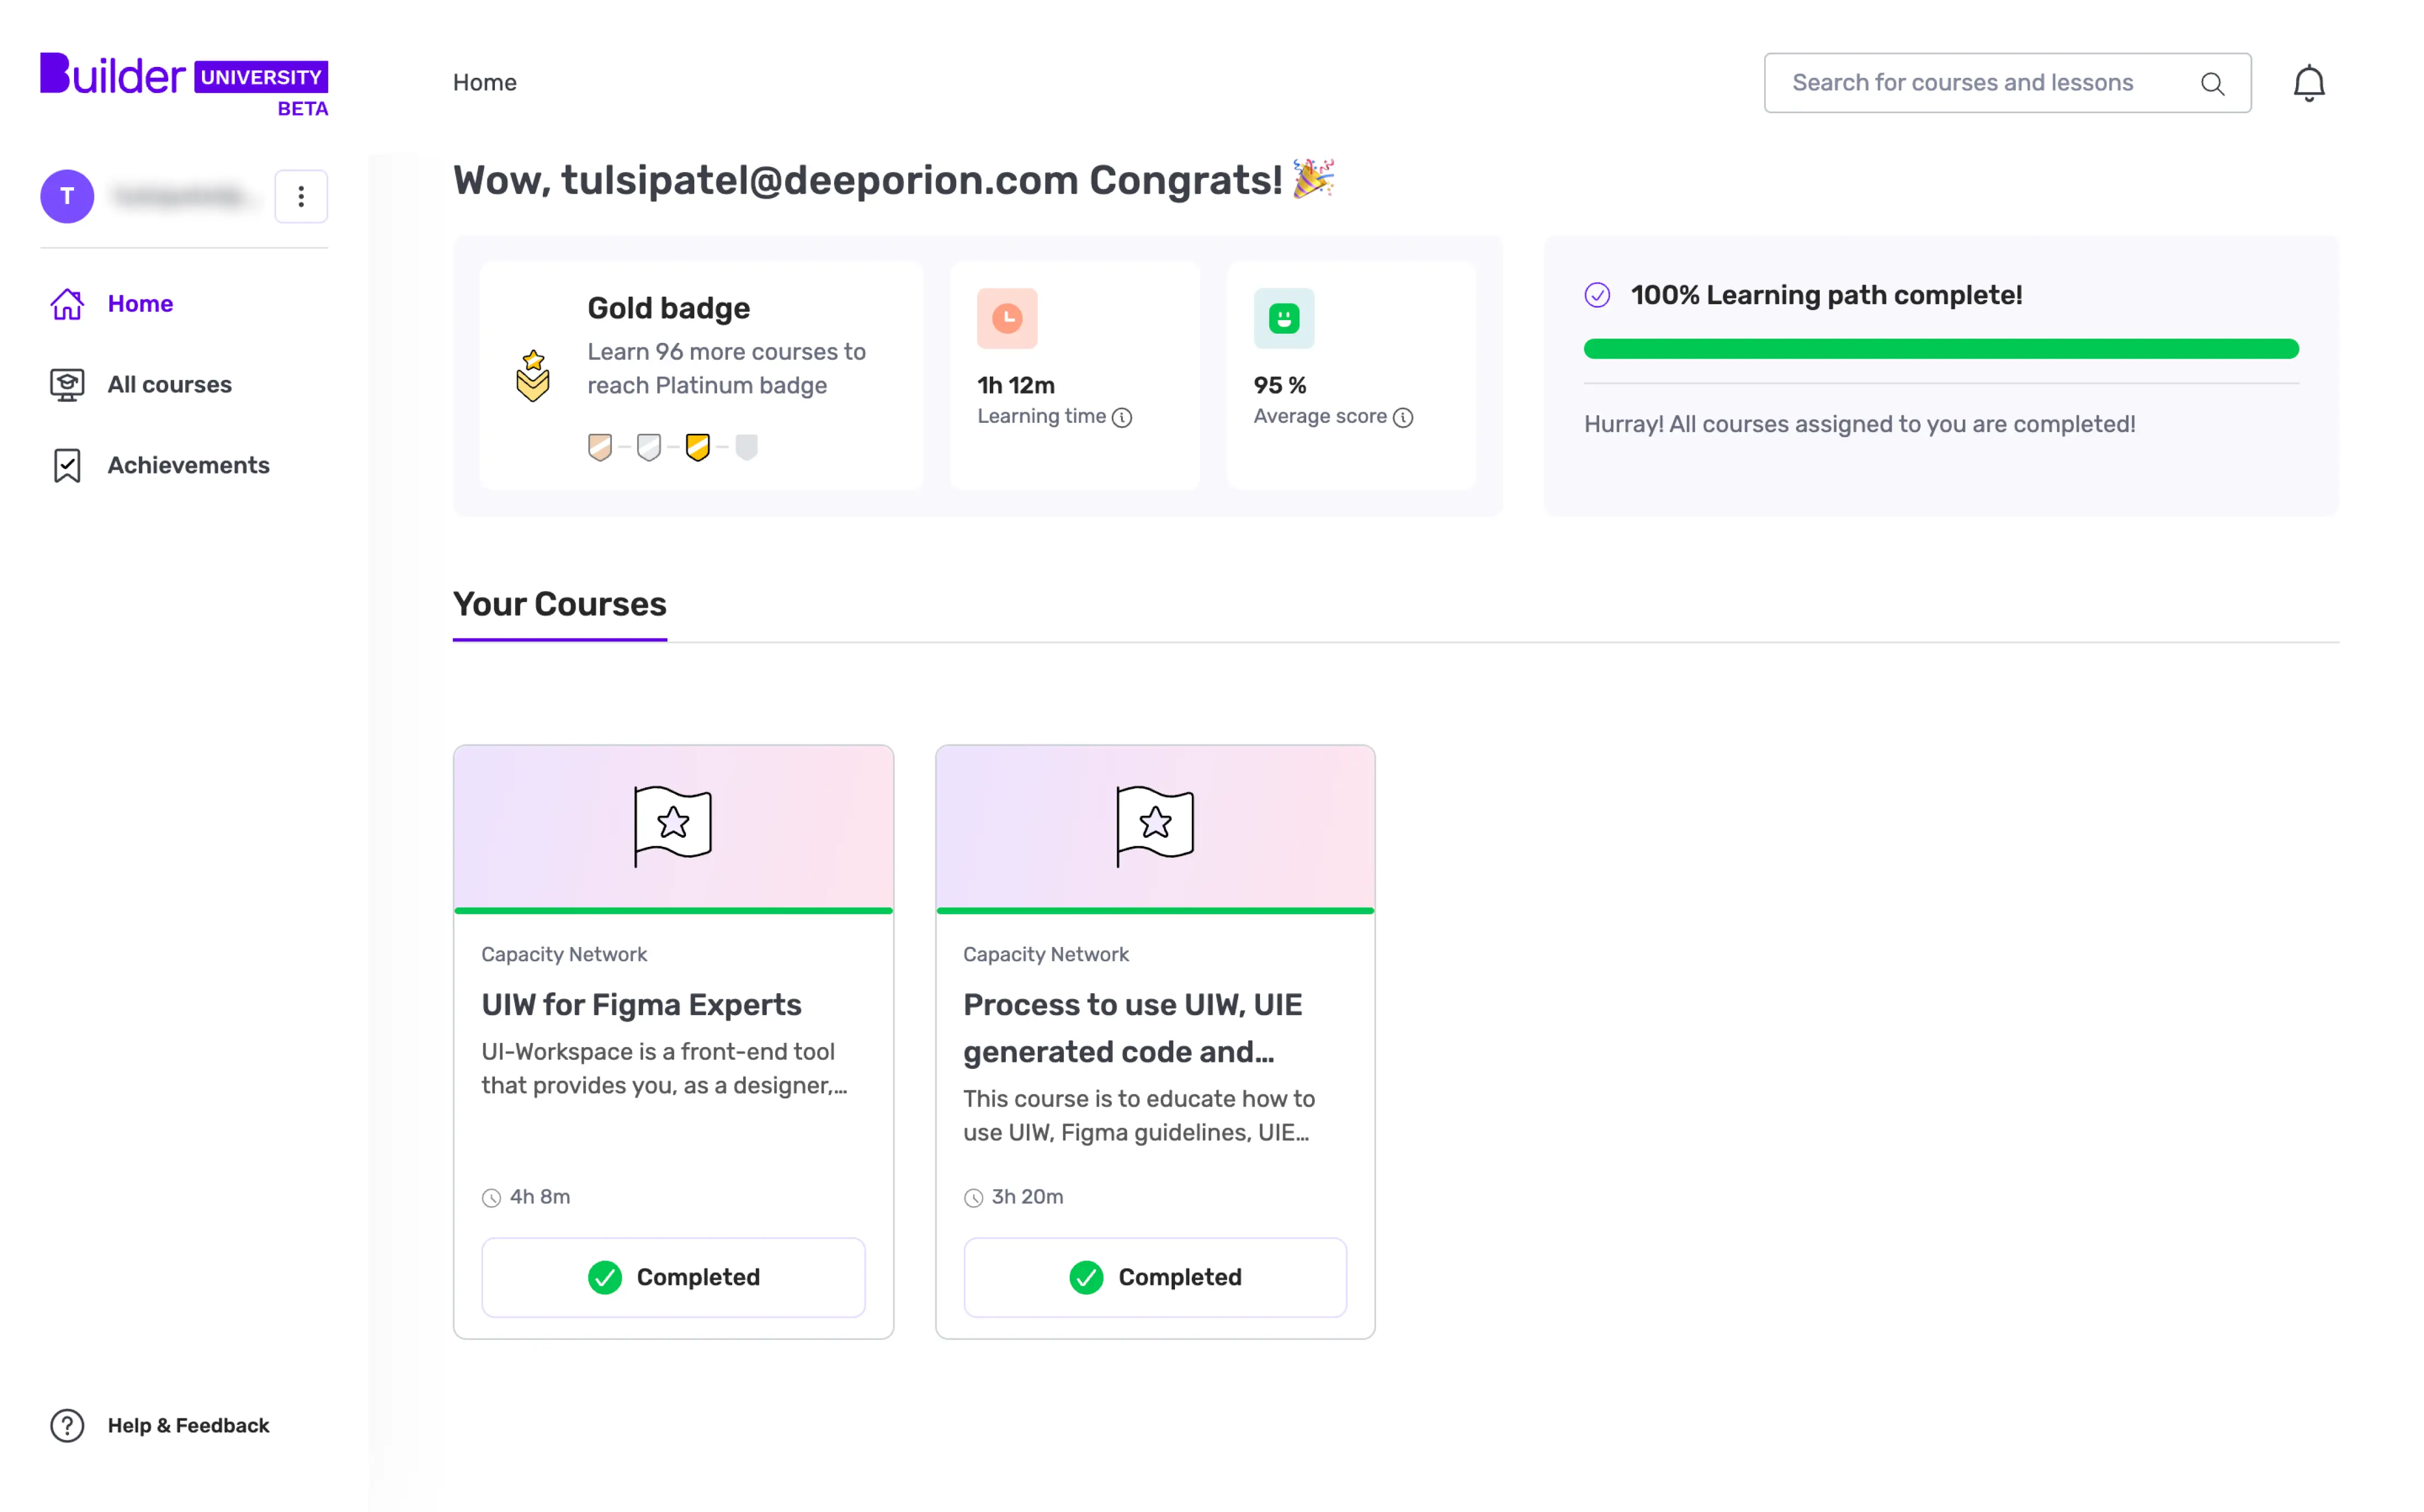
Task: Click the Help & Feedback question icon
Action: (67, 1425)
